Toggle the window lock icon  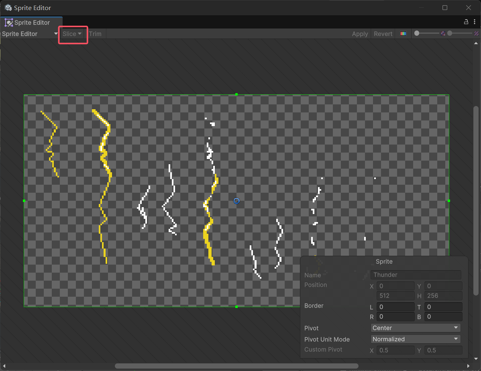pos(466,22)
